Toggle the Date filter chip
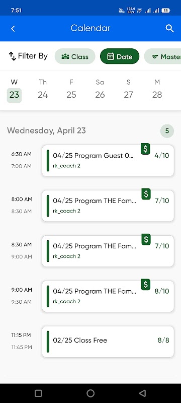The height and width of the screenshot is (403, 181). pyautogui.click(x=120, y=56)
